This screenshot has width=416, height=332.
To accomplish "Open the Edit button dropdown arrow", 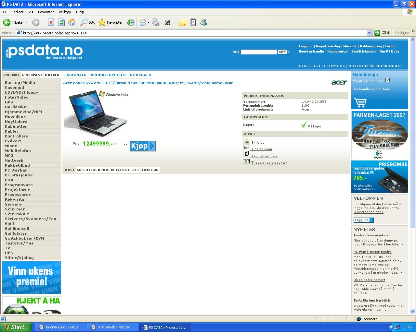I will 175,22.
